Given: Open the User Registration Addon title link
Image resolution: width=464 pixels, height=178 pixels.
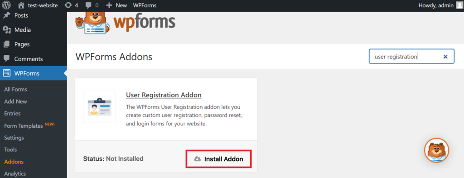Looking at the screenshot, I should tap(164, 95).
